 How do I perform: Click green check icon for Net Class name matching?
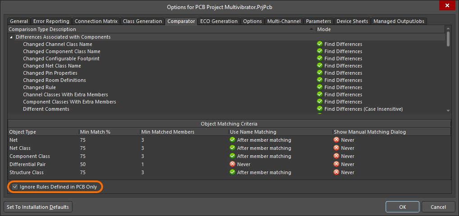pos(233,148)
